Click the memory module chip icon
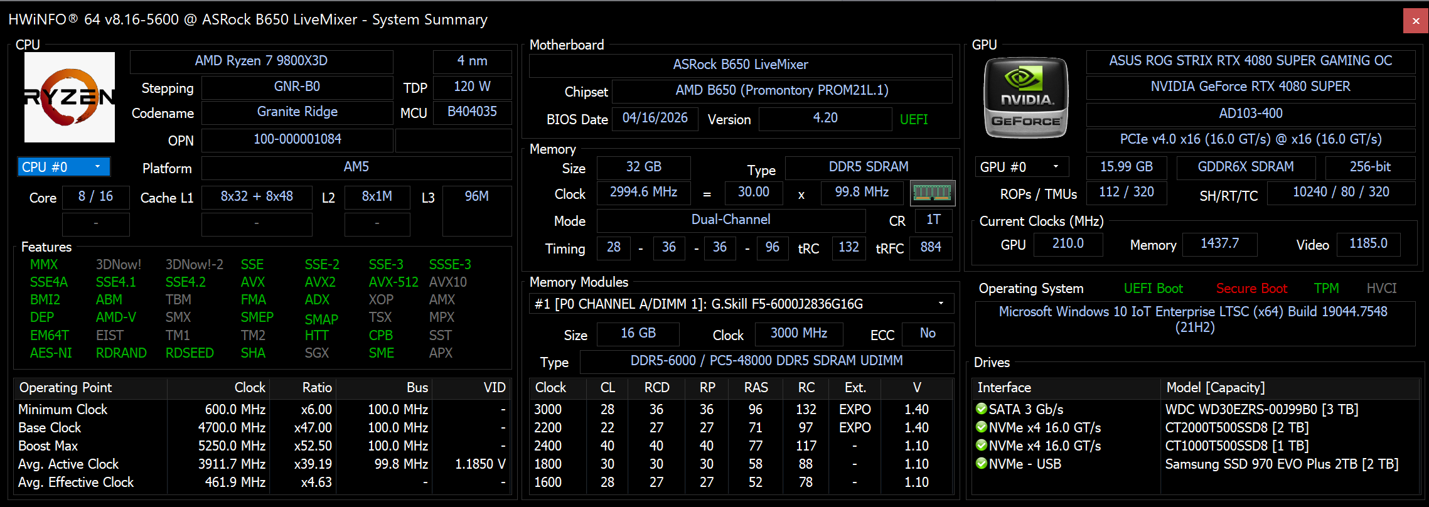 [933, 193]
